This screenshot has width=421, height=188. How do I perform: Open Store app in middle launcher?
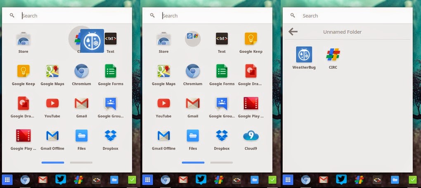coord(163,40)
